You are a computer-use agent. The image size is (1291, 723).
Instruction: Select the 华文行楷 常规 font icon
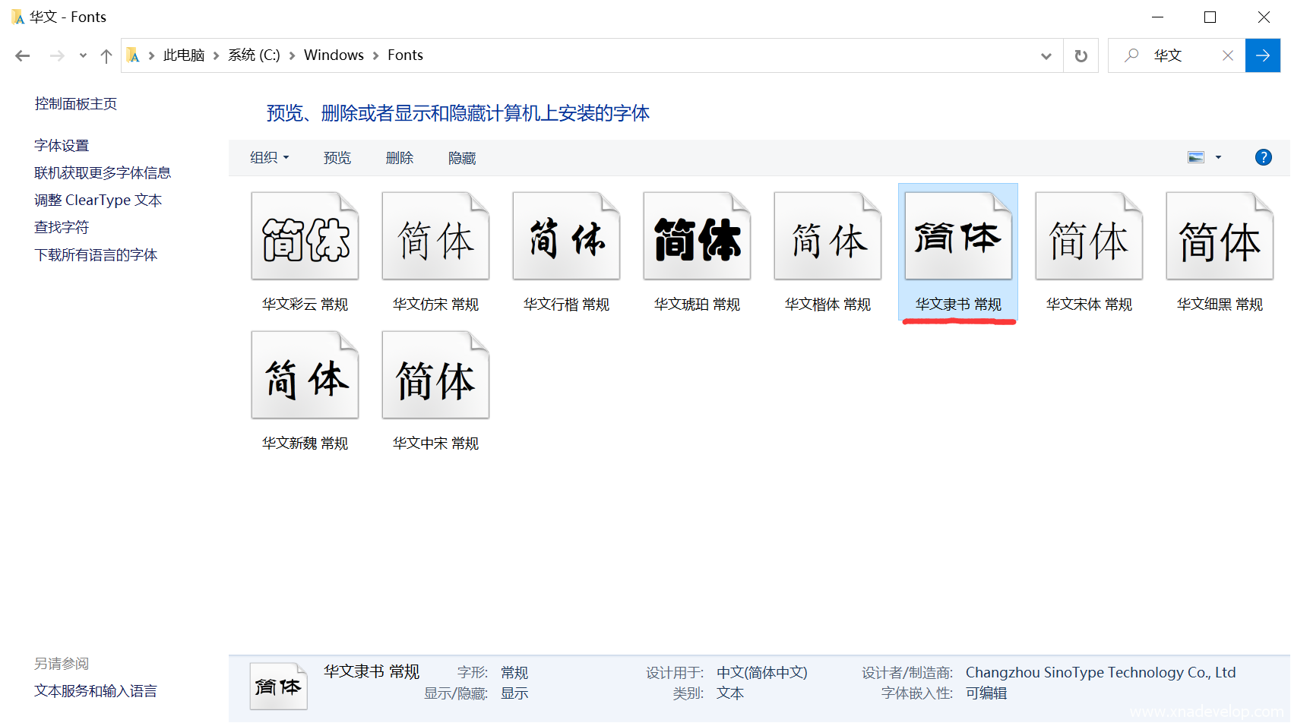click(566, 237)
